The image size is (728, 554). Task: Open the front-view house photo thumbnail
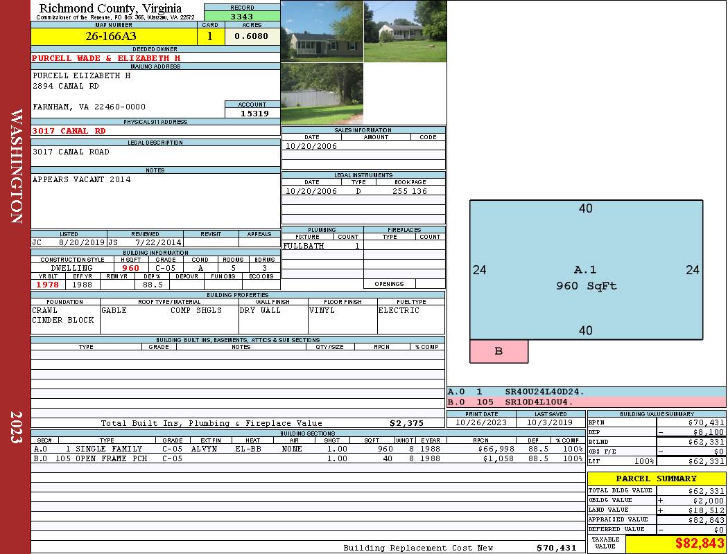[x=322, y=31]
